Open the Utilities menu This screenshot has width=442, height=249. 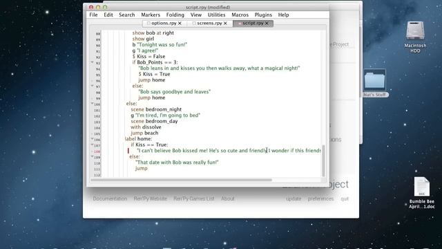216,15
